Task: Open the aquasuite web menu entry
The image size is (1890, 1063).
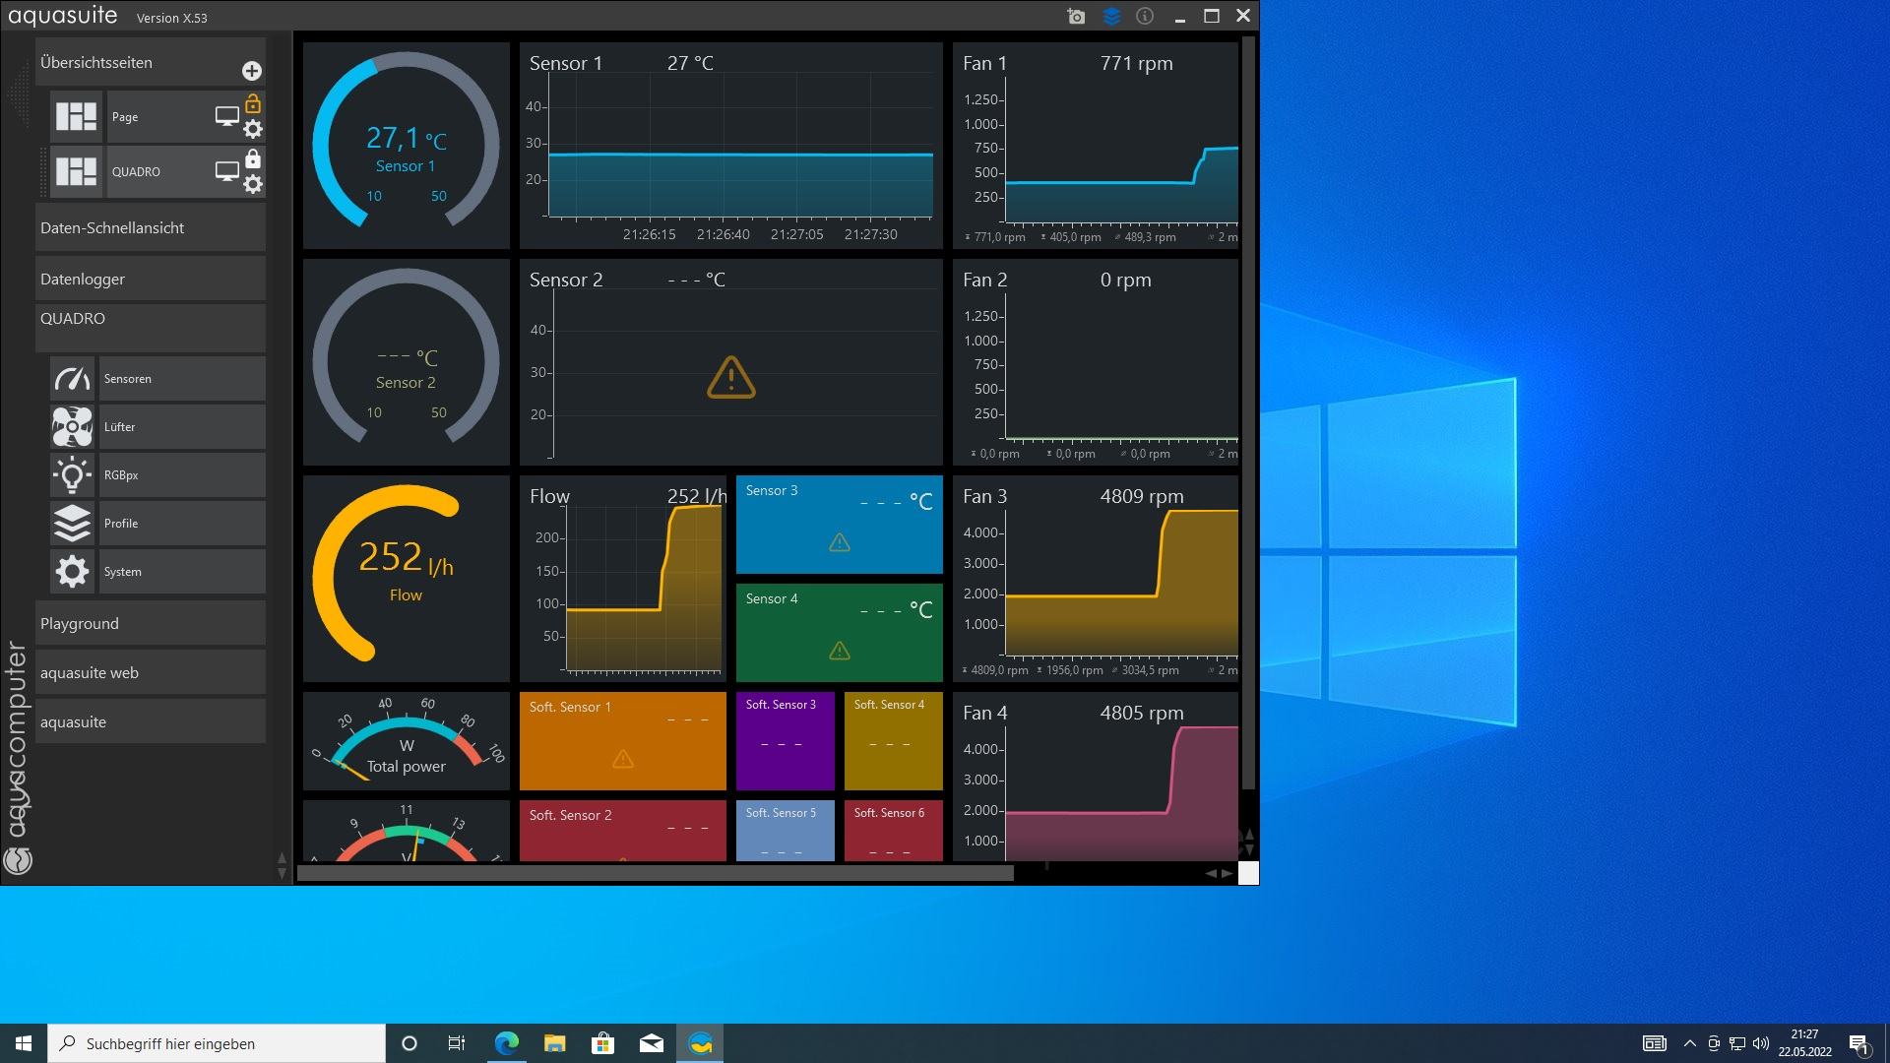Action: (150, 673)
